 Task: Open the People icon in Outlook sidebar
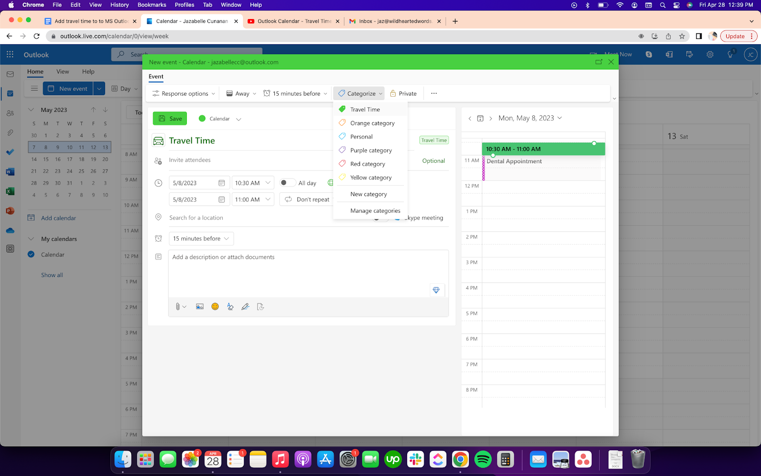(10, 113)
